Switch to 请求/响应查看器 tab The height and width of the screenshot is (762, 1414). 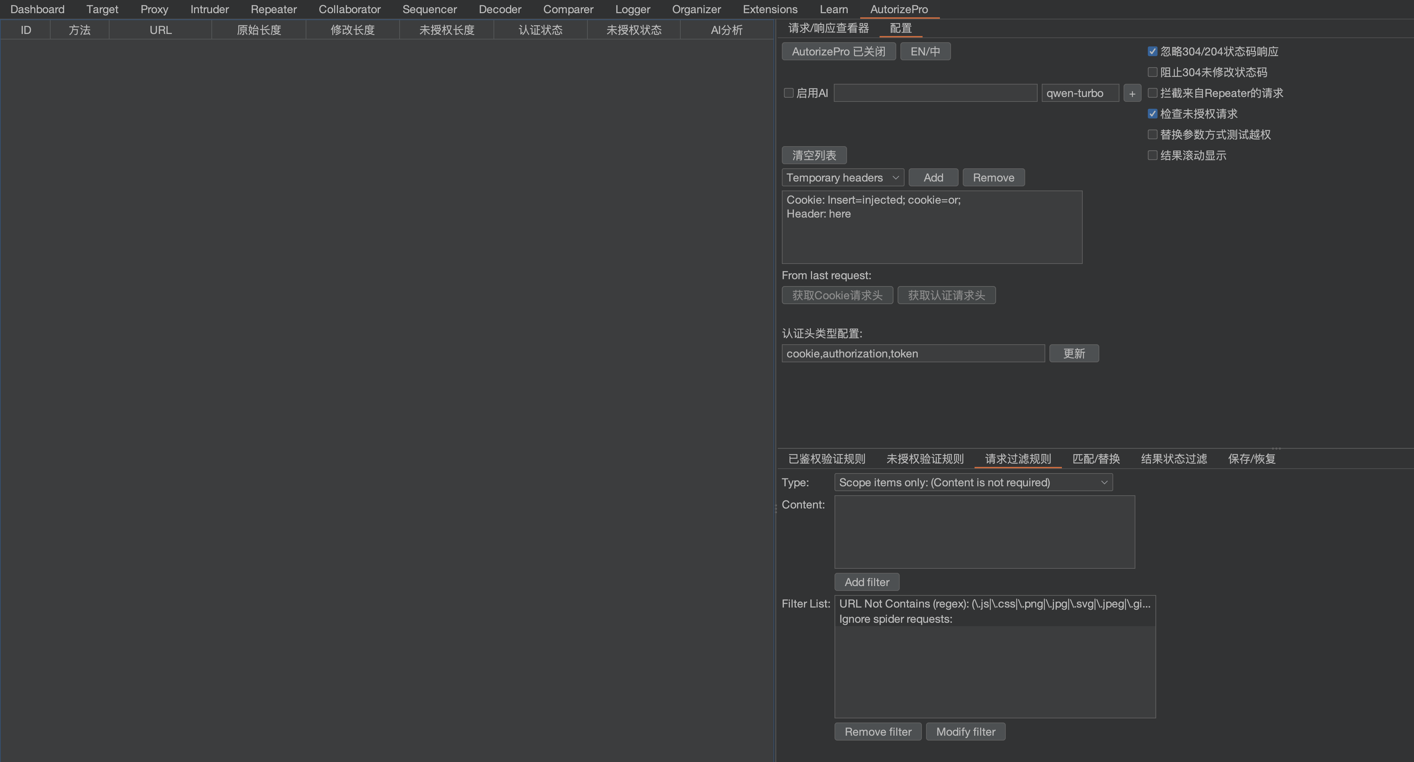pyautogui.click(x=828, y=28)
